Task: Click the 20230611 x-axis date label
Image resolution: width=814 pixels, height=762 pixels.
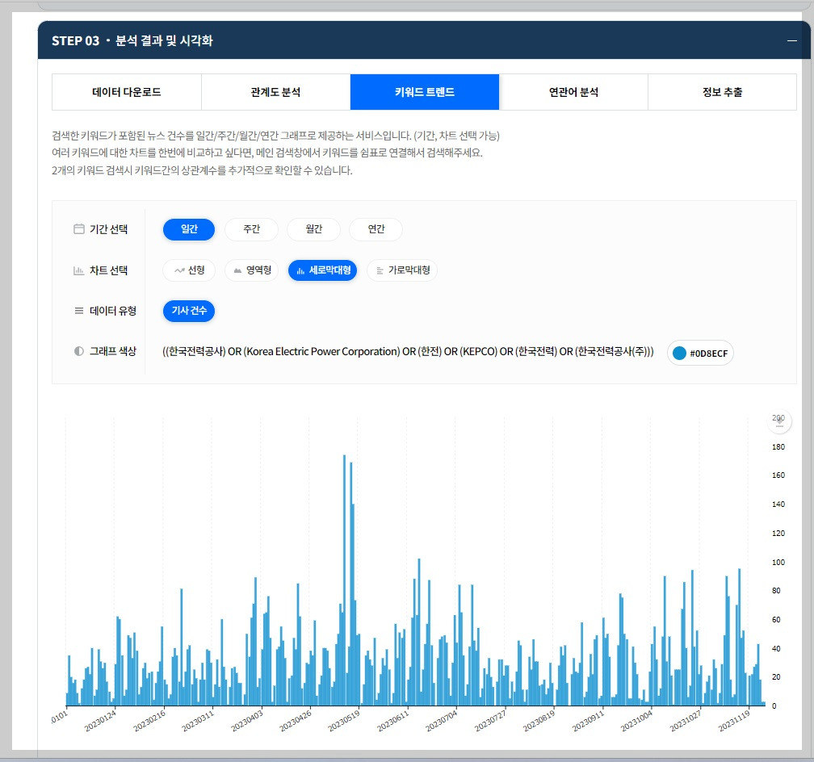Action: [393, 721]
